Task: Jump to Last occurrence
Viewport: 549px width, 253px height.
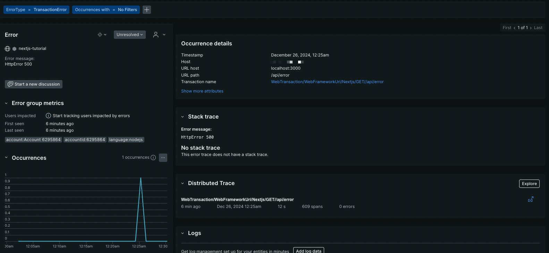Action: click(x=538, y=28)
